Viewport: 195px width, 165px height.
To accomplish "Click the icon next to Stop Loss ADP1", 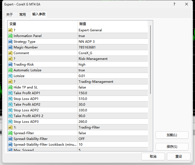I will [x=10, y=99].
